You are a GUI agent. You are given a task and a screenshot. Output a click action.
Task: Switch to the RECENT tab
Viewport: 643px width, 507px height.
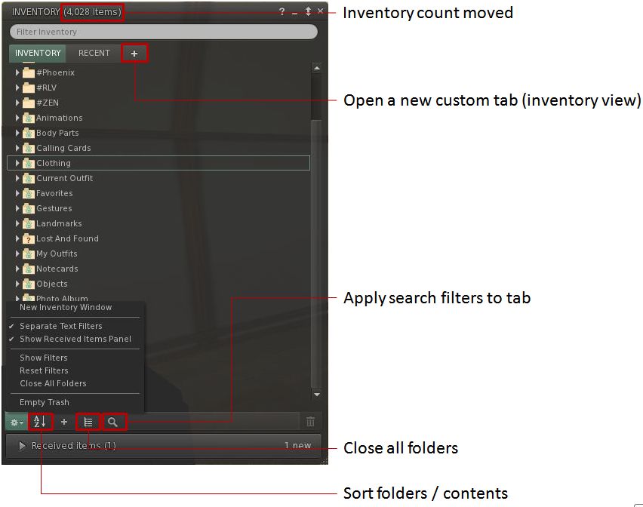[x=94, y=53]
